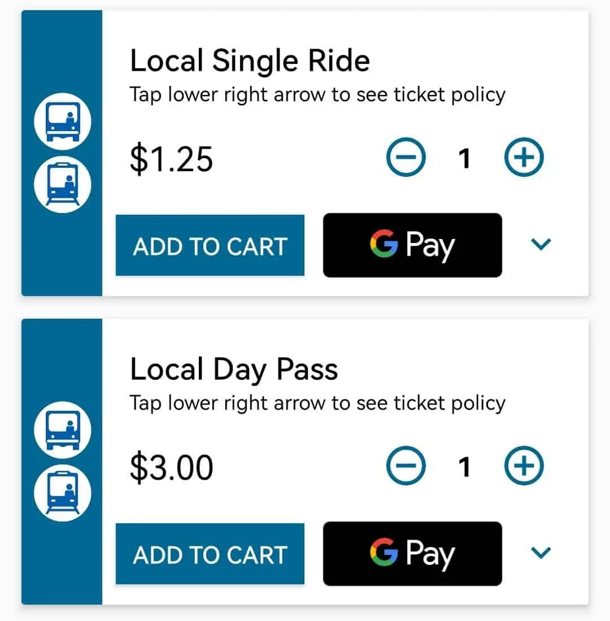Pay for Local Single Ride with Google Pay
610x621 pixels.
412,245
